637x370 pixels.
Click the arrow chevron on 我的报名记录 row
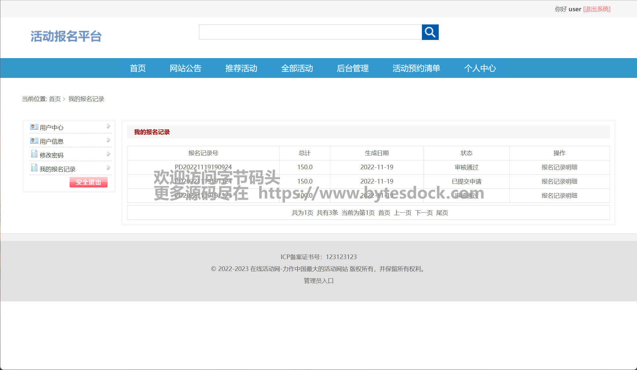108,168
